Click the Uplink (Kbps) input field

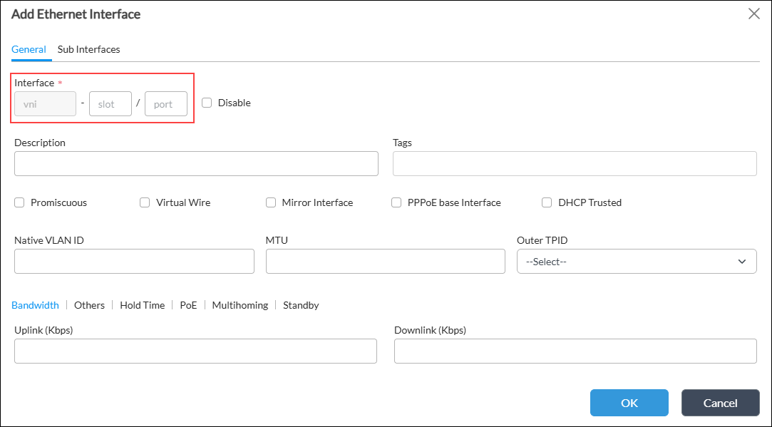pyautogui.click(x=195, y=351)
